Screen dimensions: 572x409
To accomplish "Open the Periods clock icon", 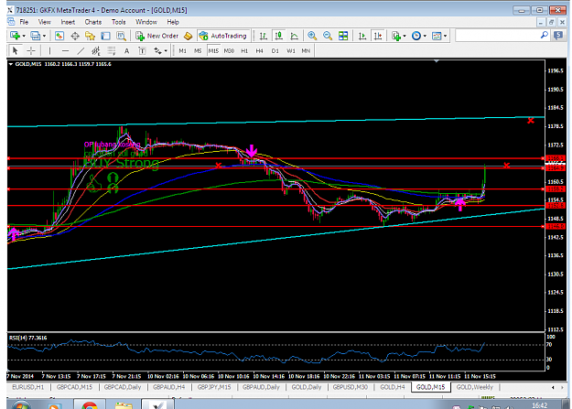I will 416,36.
